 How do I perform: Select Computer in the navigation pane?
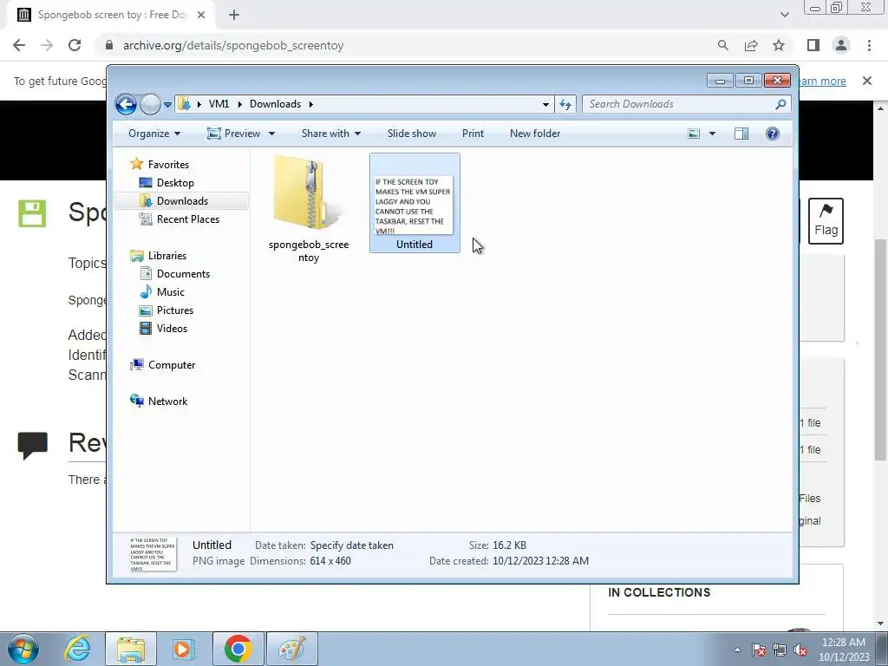[172, 365]
